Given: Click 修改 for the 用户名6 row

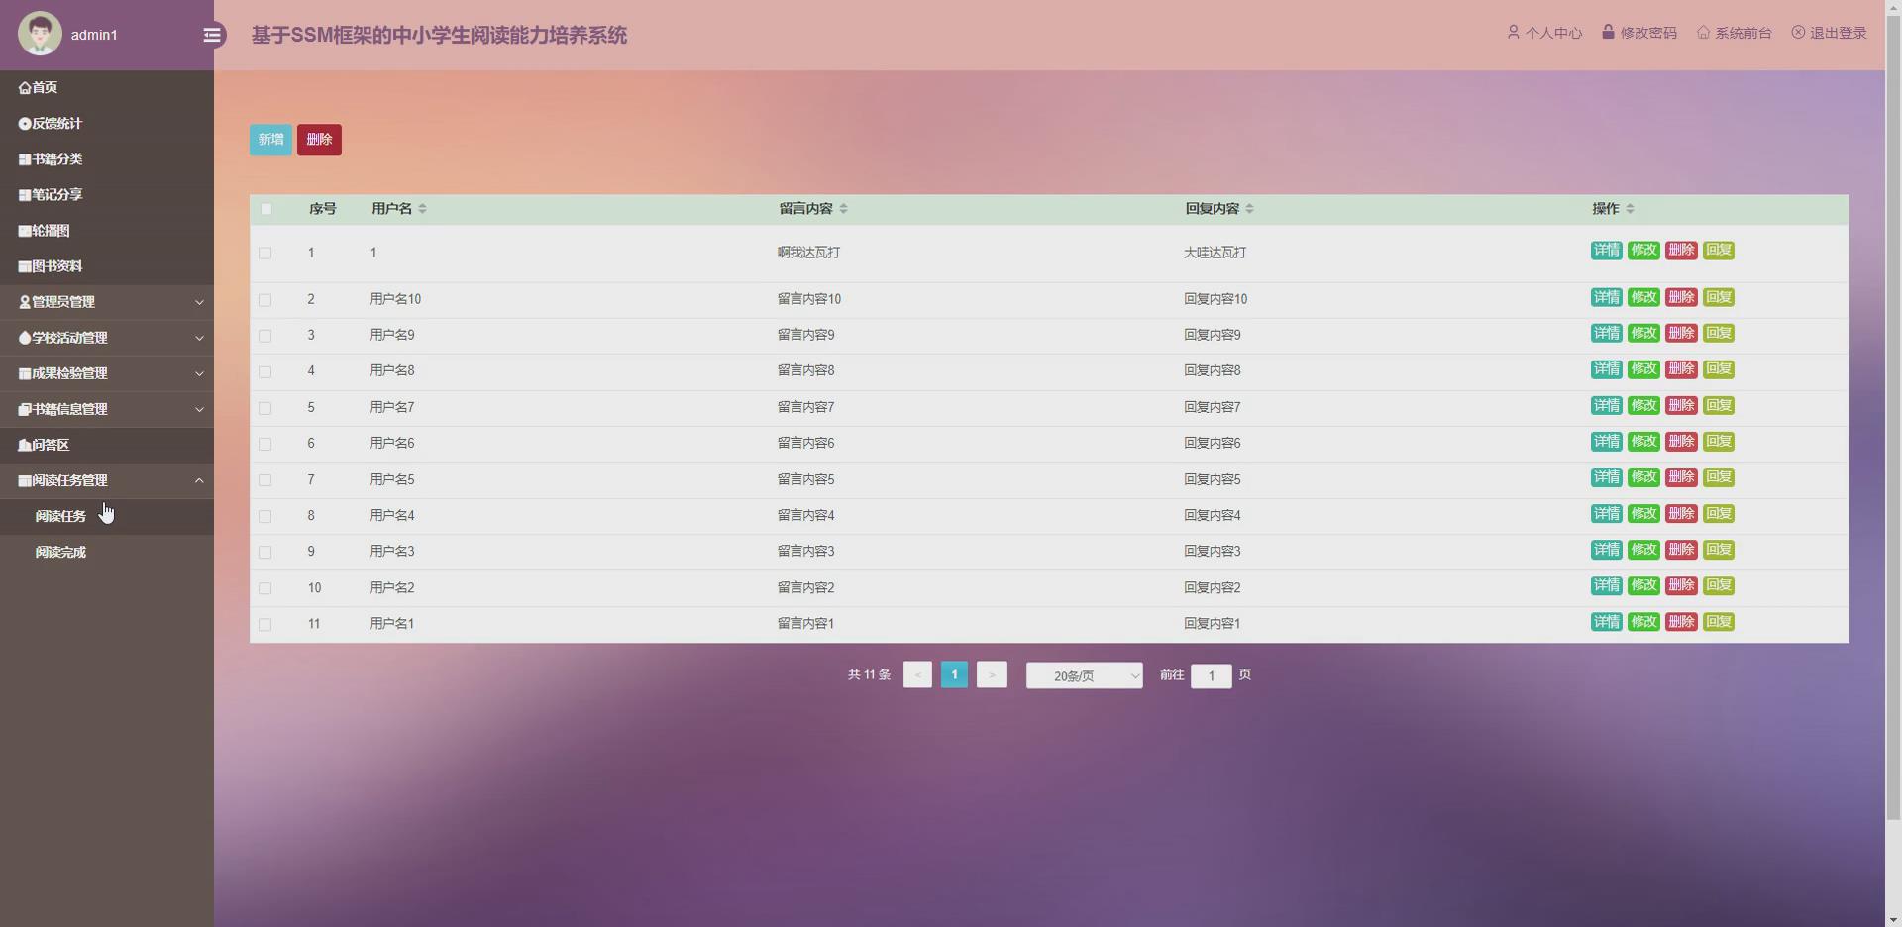Looking at the screenshot, I should (1643, 442).
